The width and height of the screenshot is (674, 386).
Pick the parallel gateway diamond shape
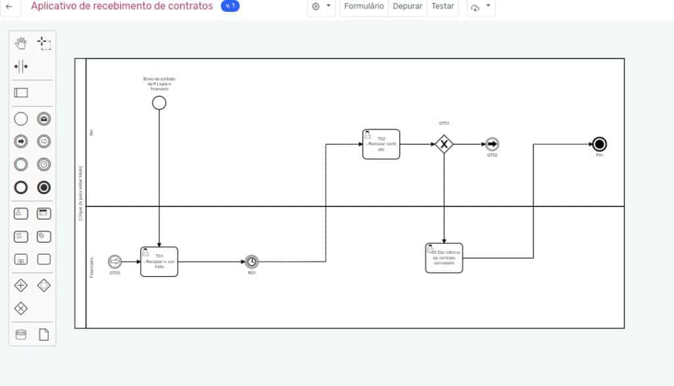pos(20,285)
